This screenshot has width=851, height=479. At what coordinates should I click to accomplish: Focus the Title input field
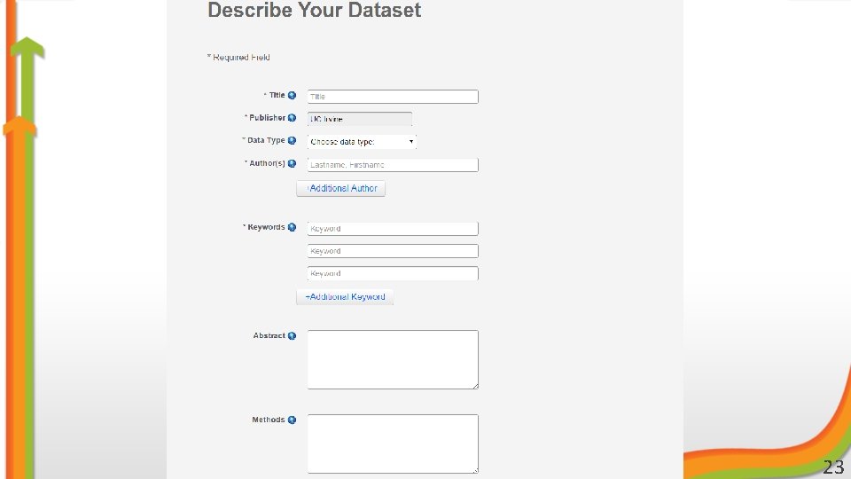pyautogui.click(x=393, y=97)
